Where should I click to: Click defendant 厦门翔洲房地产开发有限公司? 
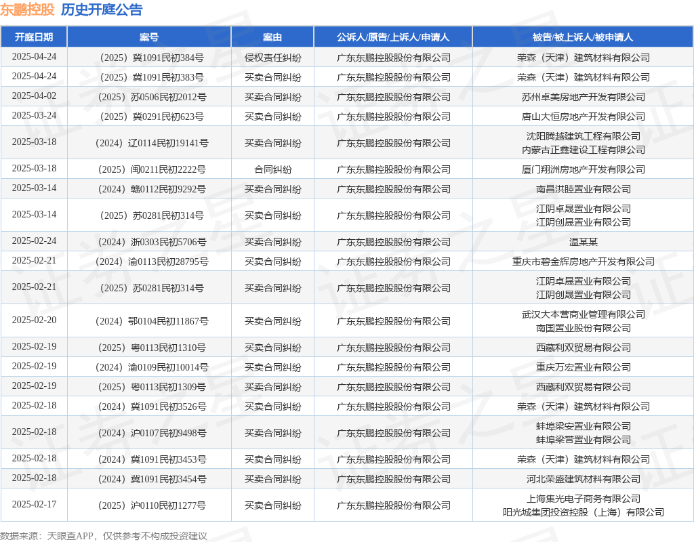click(583, 169)
